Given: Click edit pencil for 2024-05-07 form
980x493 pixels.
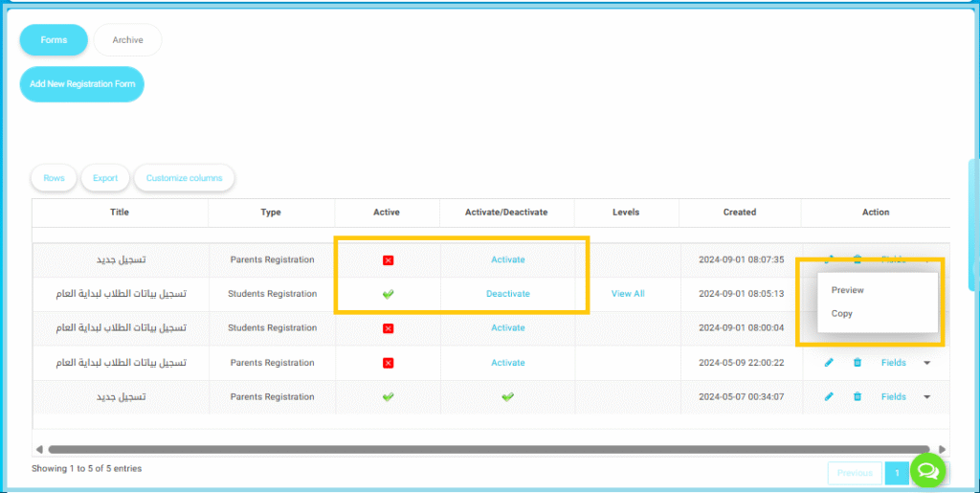Looking at the screenshot, I should 829,396.
